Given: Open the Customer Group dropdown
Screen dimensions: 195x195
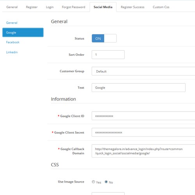Looking at the screenshot, I should 143,71.
